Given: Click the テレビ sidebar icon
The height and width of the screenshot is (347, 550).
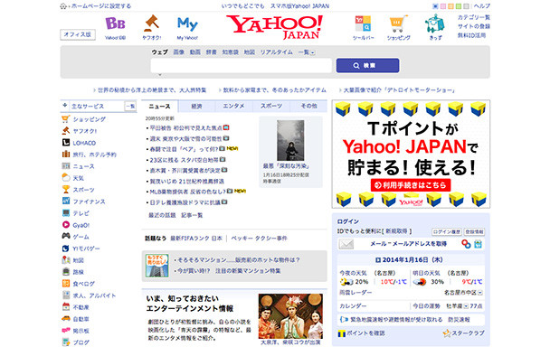Looking at the screenshot, I should coord(66,212).
